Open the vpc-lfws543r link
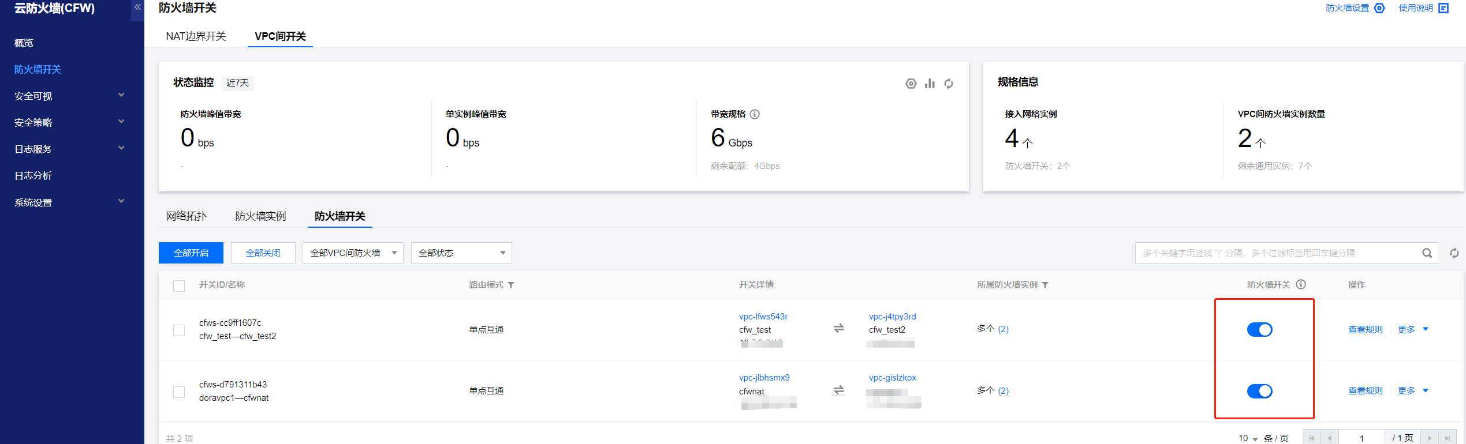This screenshot has height=444, width=1466. pos(763,317)
